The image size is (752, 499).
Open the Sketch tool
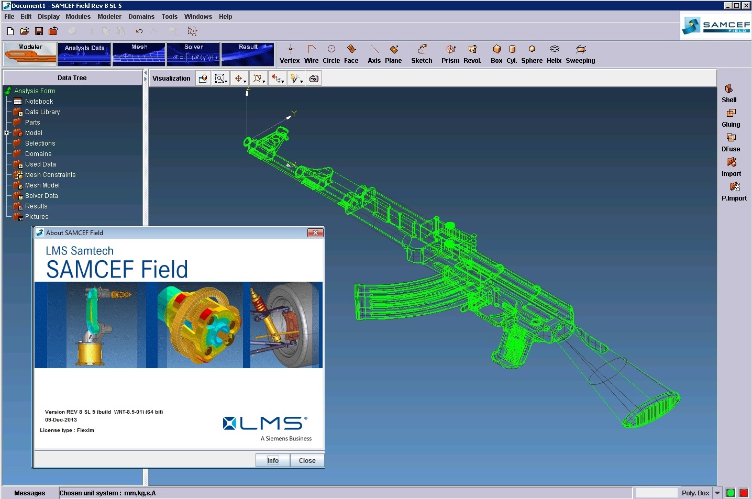pos(422,54)
